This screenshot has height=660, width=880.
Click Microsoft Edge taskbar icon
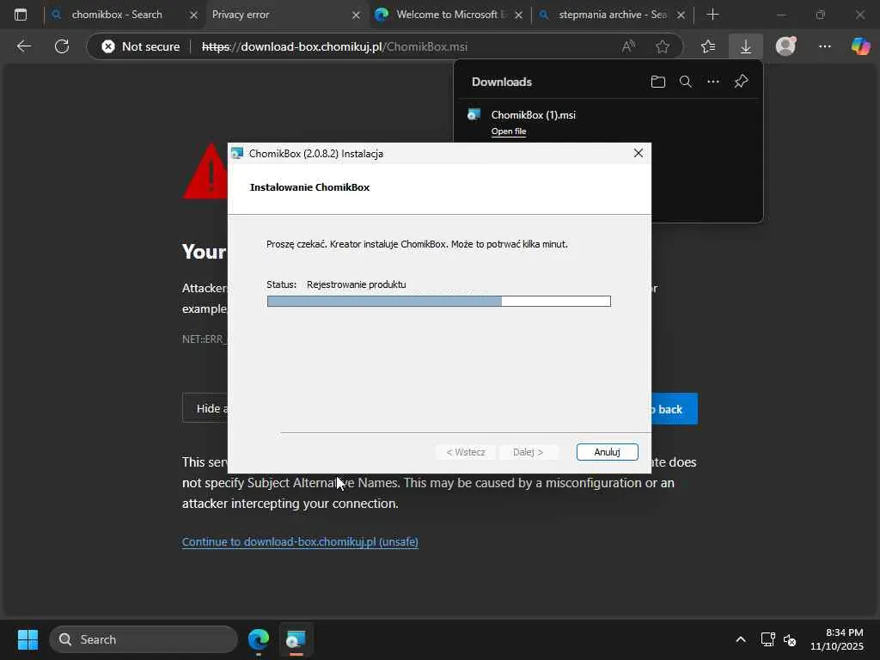coord(259,639)
